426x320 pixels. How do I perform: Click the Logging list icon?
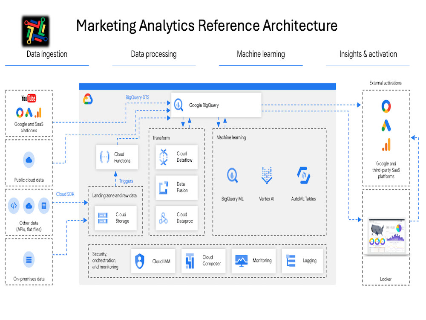coord(291,261)
